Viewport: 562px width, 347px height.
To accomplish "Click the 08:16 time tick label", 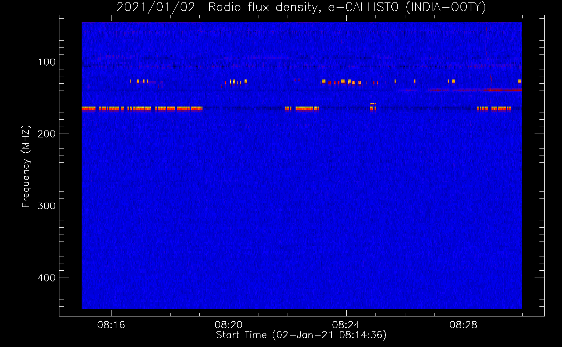I will pyautogui.click(x=111, y=325).
